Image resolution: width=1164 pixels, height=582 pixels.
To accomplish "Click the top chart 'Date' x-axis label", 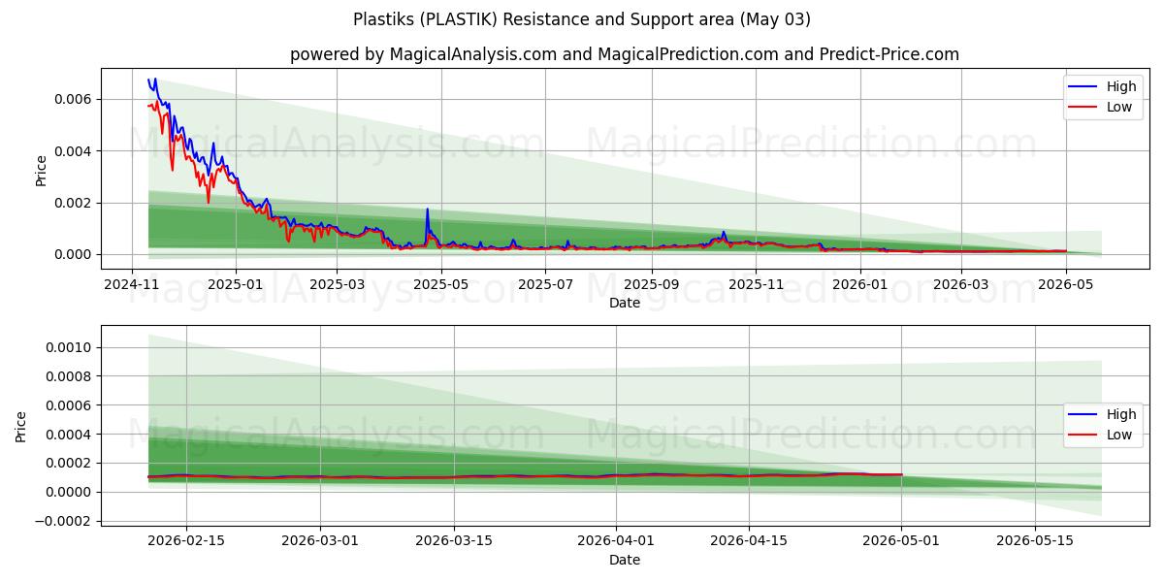I will (625, 303).
